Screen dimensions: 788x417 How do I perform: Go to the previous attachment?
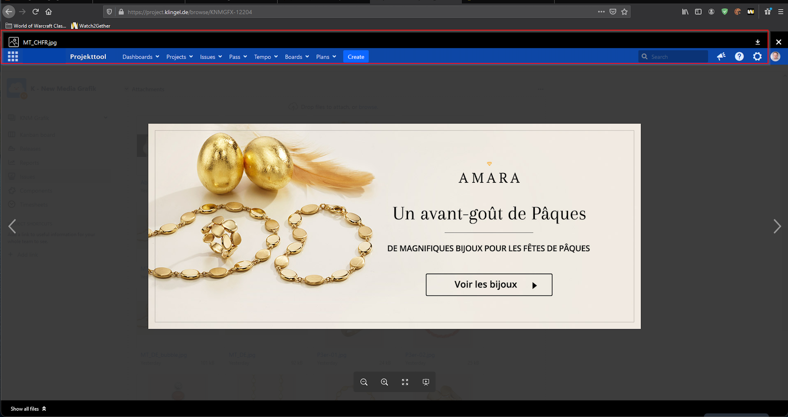click(x=12, y=226)
